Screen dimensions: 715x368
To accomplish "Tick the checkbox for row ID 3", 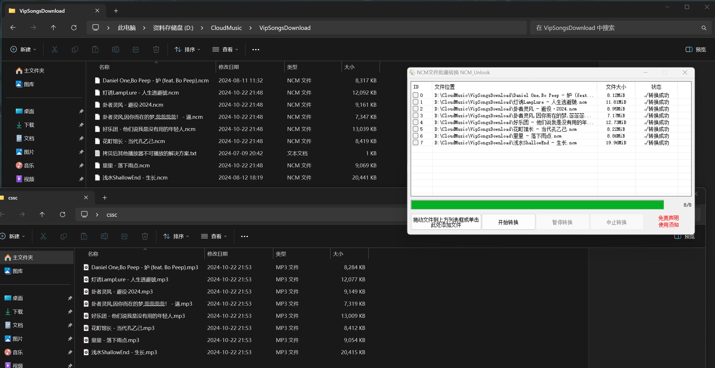I will pyautogui.click(x=415, y=115).
